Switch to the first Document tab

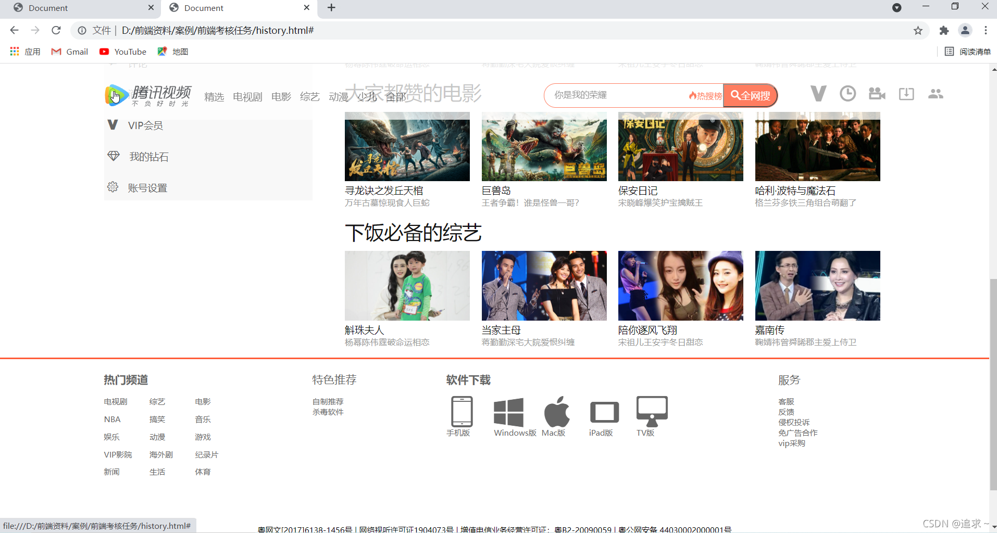point(81,8)
